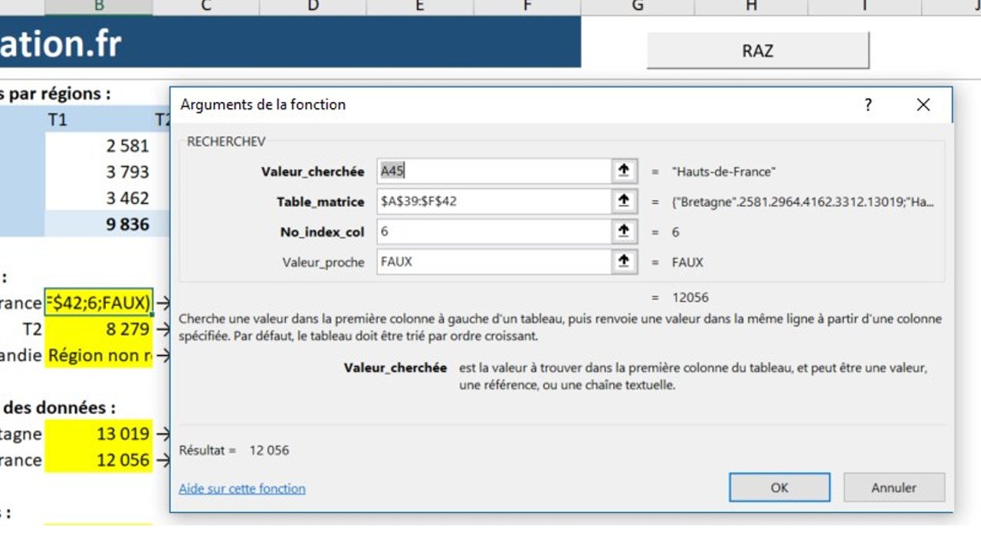Confirm the RECHERCHEV formula with OK
This screenshot has width=981, height=552.
[x=779, y=488]
